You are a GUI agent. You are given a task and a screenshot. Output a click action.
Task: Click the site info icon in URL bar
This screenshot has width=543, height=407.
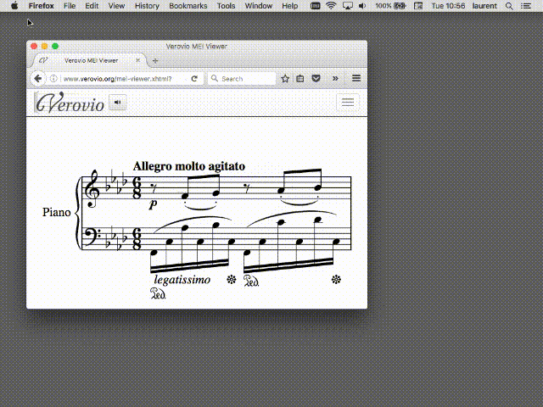click(x=53, y=78)
